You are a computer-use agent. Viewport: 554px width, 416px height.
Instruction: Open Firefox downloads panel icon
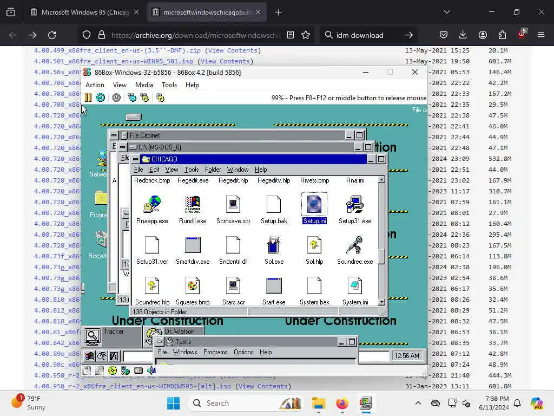(x=463, y=35)
